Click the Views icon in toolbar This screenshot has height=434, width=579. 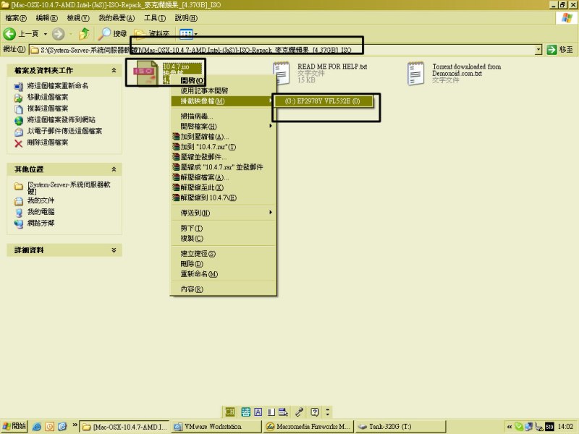pos(186,34)
